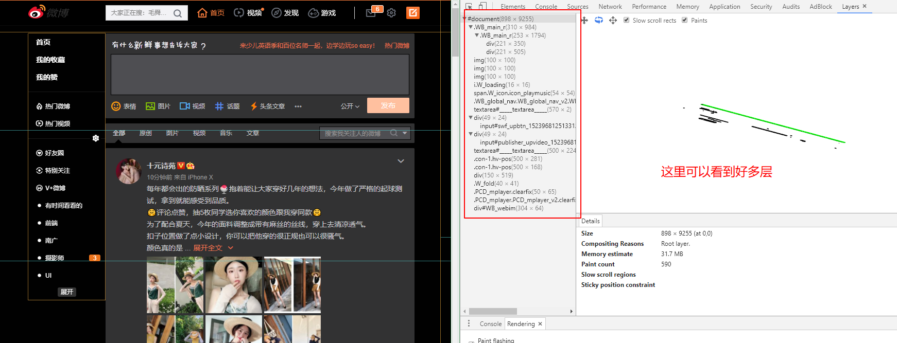The width and height of the screenshot is (897, 343).
Task: Open the 公开 visibility dropdown
Action: (350, 106)
